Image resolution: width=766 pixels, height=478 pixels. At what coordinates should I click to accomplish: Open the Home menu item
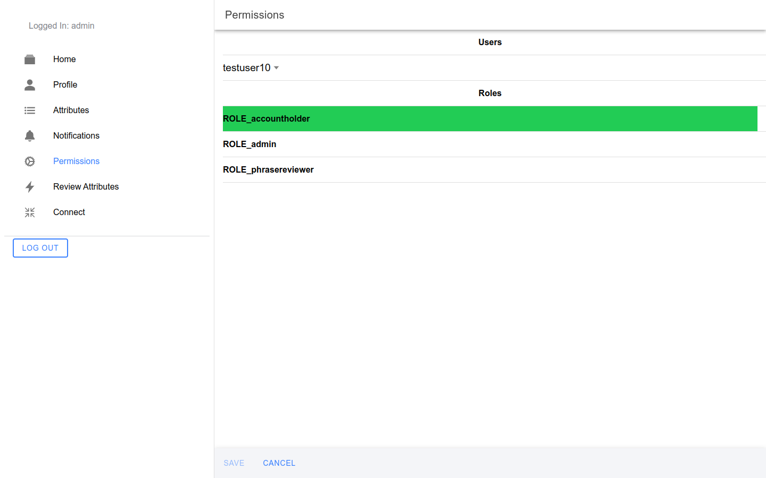coord(64,59)
